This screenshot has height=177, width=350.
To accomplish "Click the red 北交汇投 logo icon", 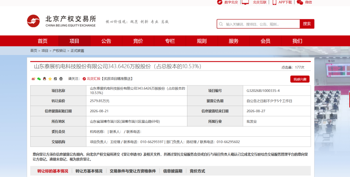I will 84,79.
